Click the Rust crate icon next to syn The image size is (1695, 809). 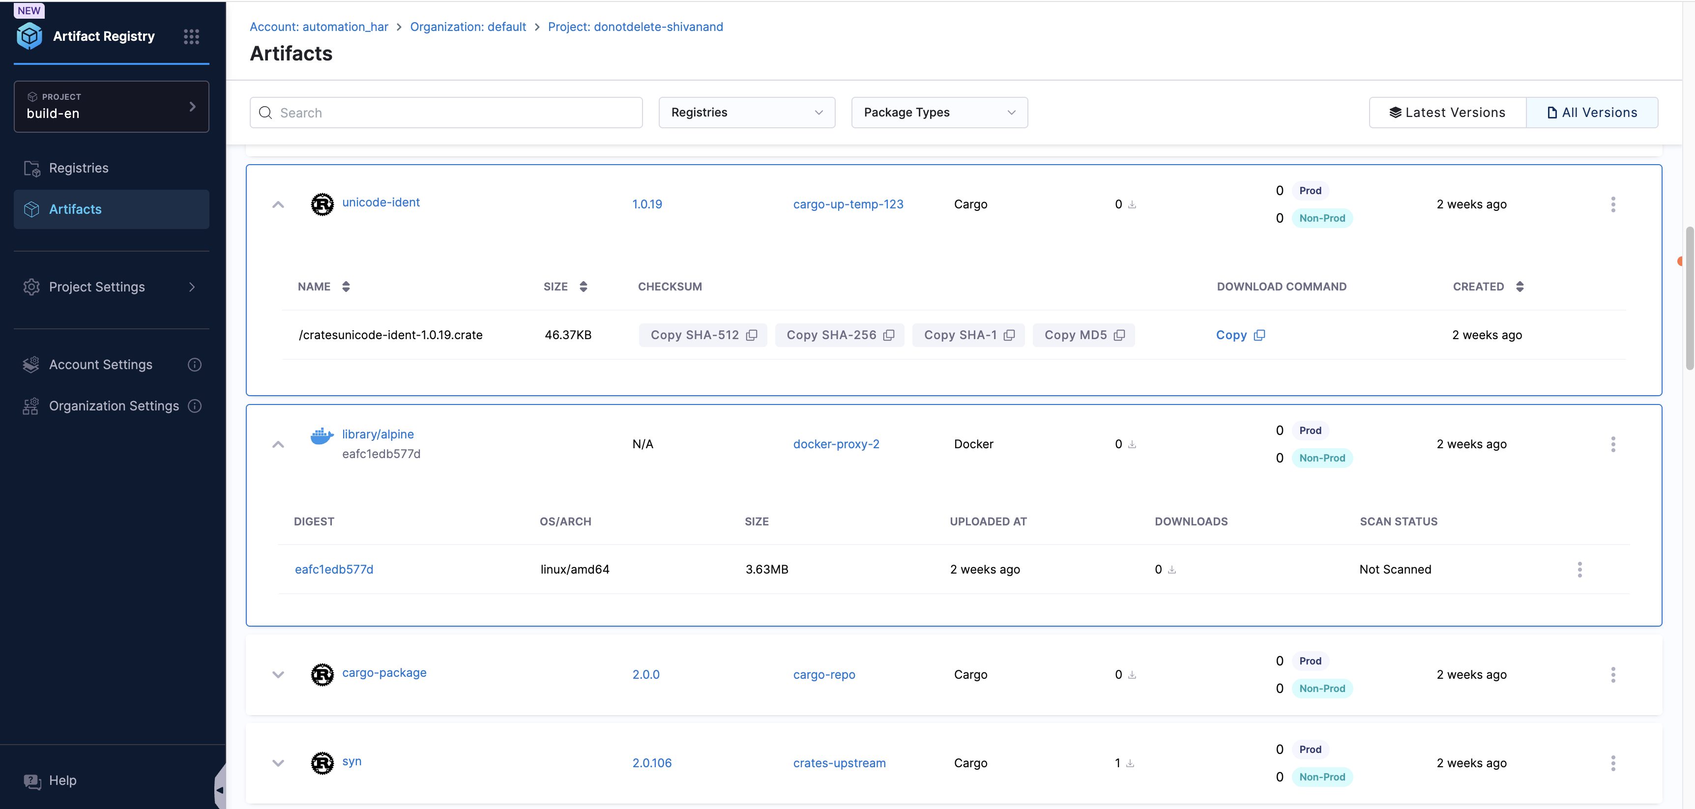[x=322, y=763]
